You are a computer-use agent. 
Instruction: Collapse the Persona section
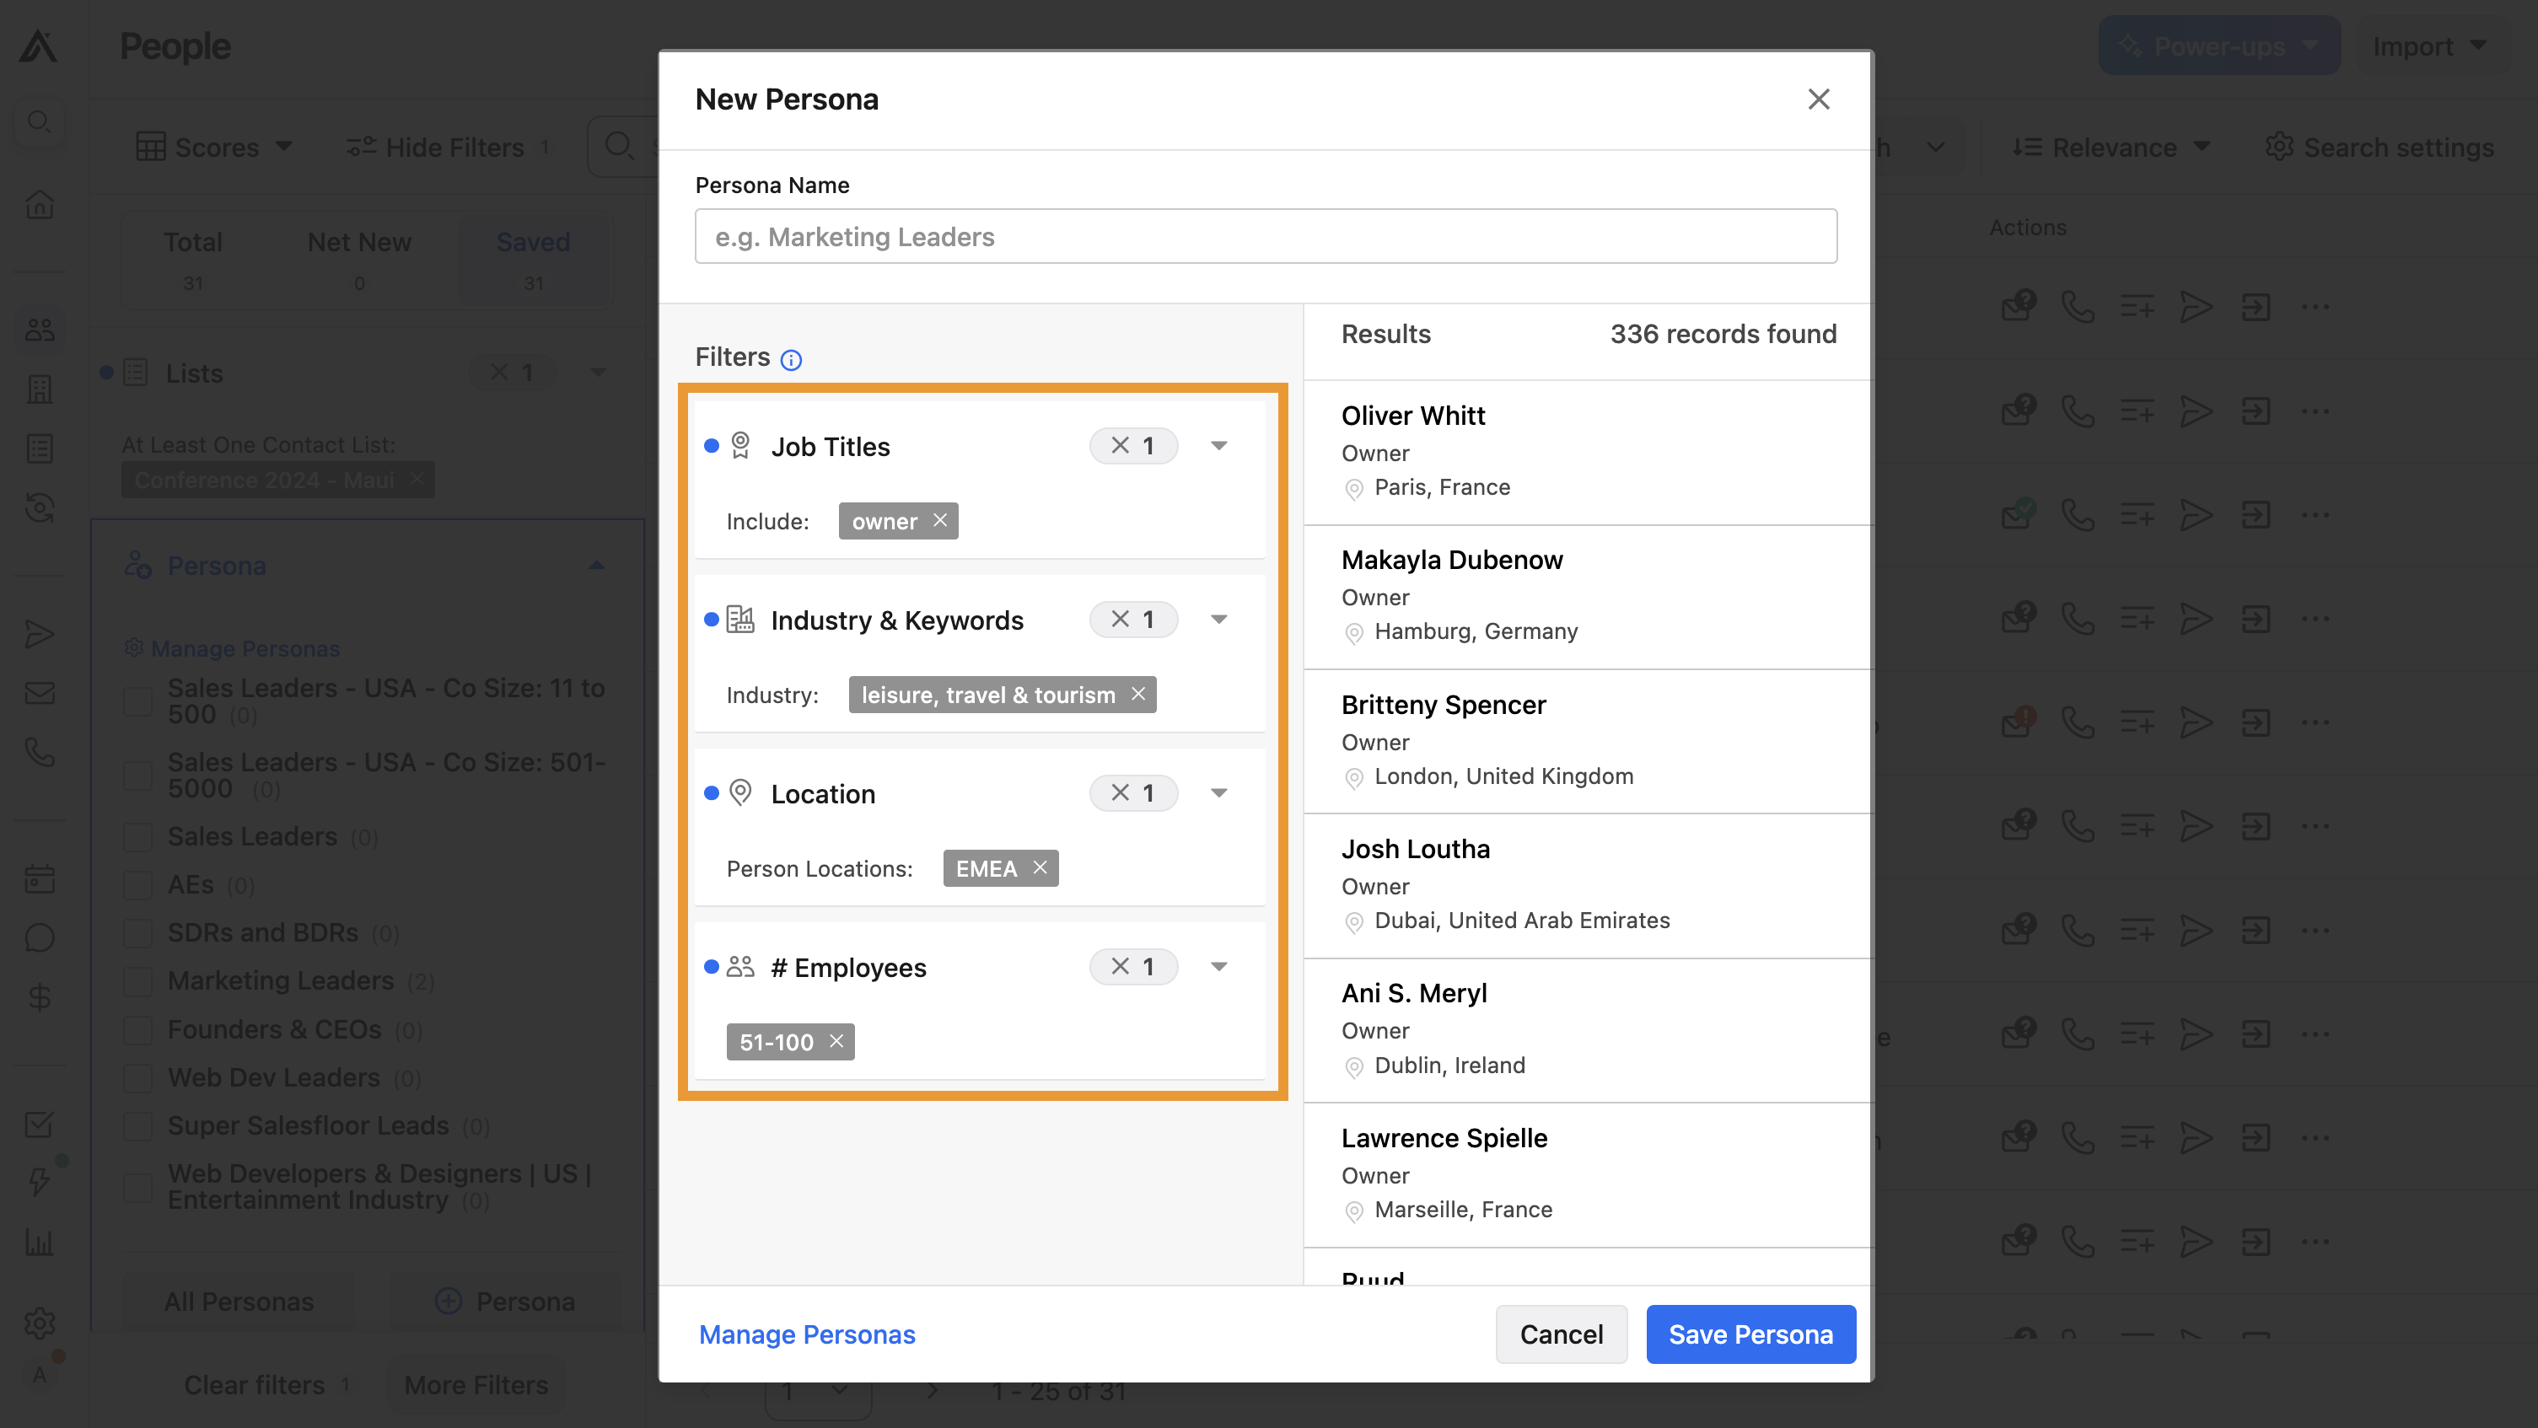[596, 566]
